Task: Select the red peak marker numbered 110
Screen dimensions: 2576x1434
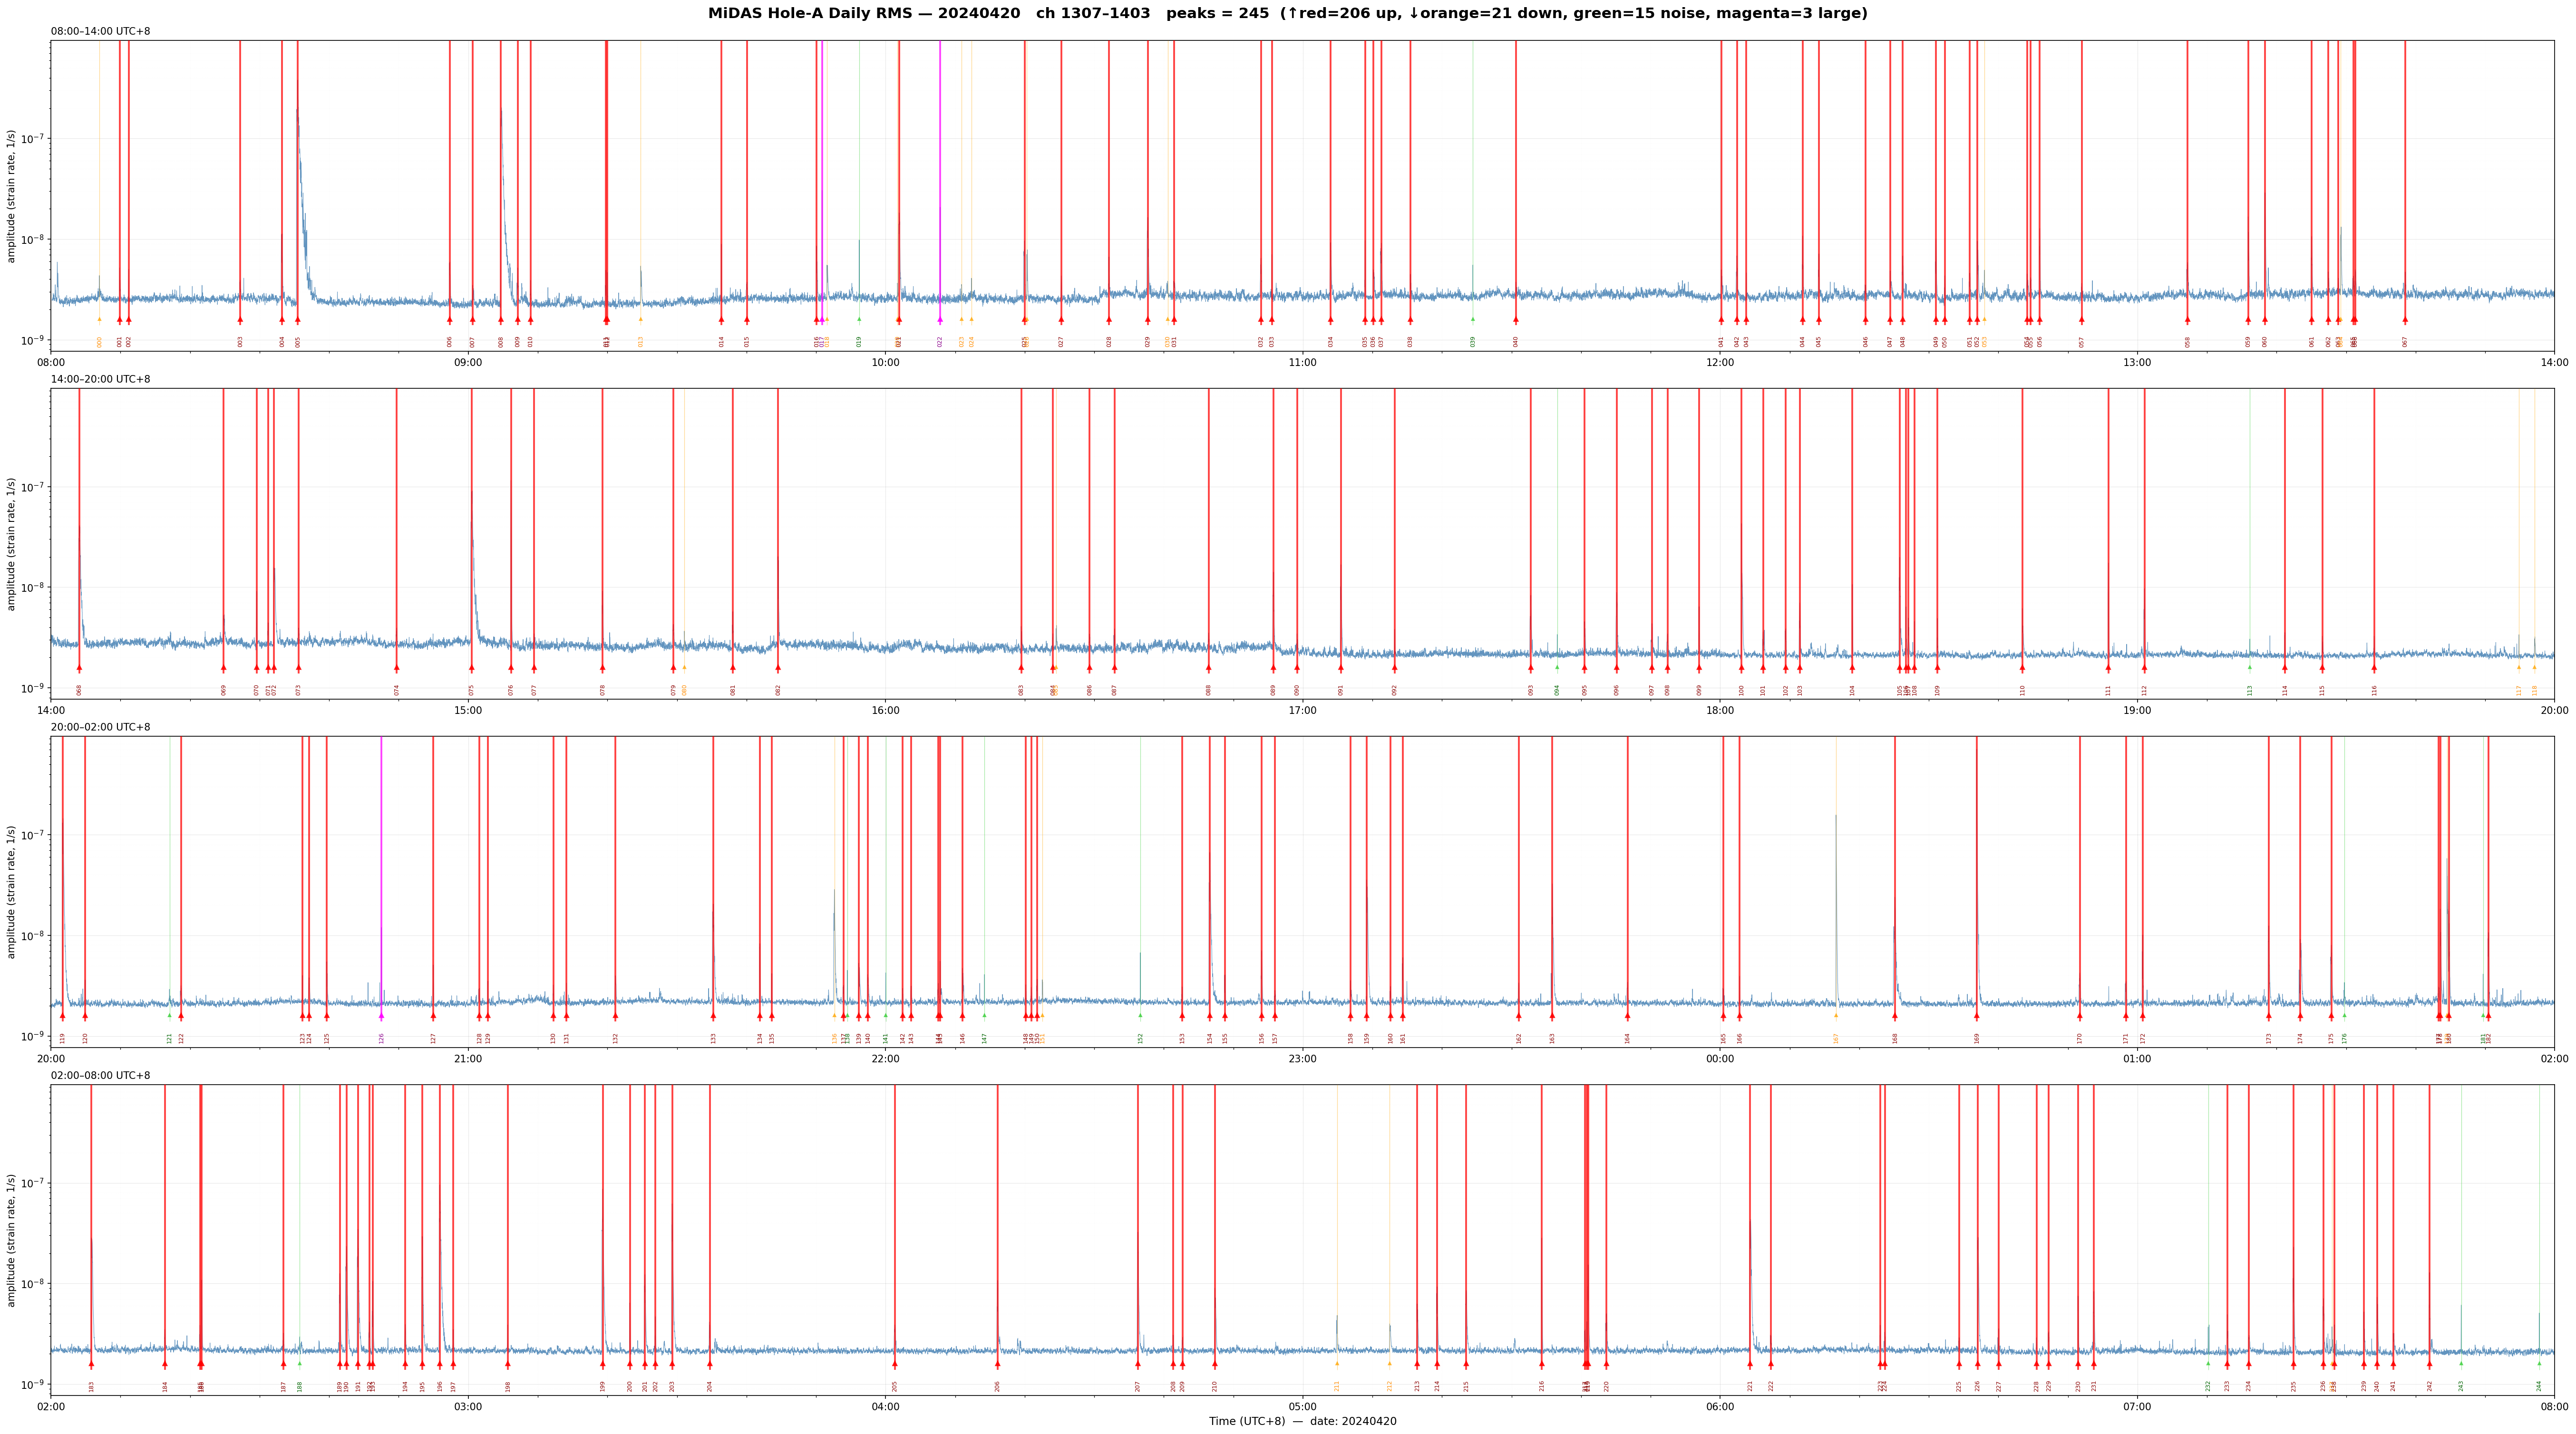Action: coord(2022,667)
